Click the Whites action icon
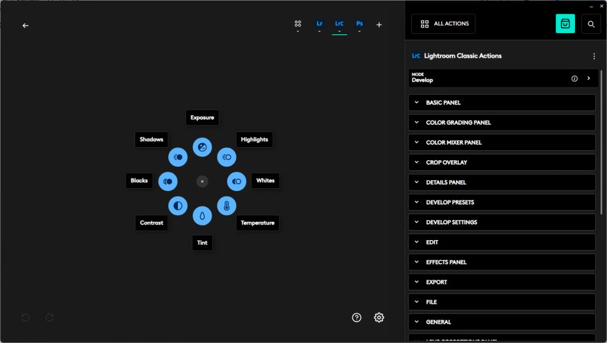This screenshot has height=343, width=607. [x=237, y=181]
